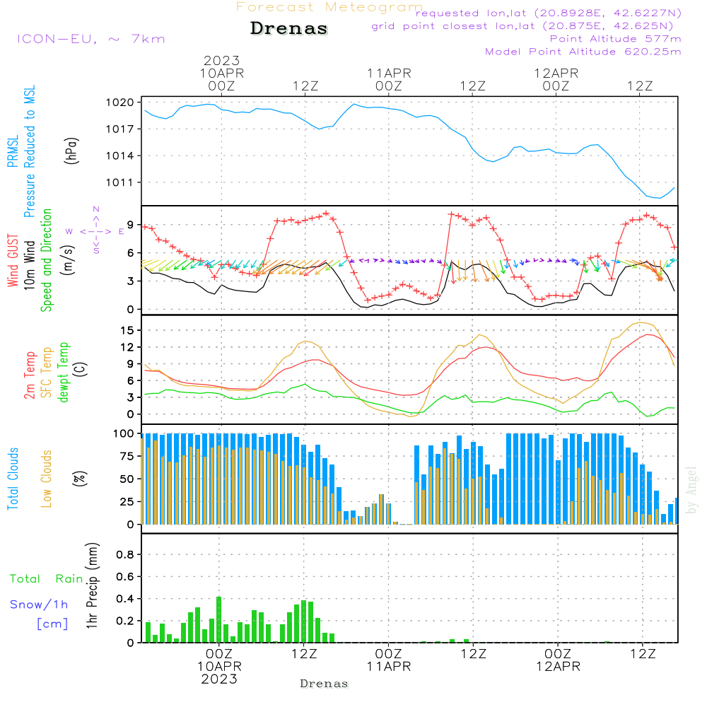The width and height of the screenshot is (707, 707).
Task: Select the small "Drenas" caption below the charts
Action: (325, 684)
